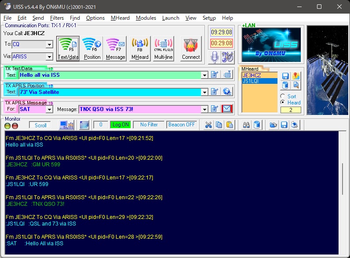350x258 pixels.
Task: Expand the Via: ARISS dropdown
Action: tap(49, 57)
